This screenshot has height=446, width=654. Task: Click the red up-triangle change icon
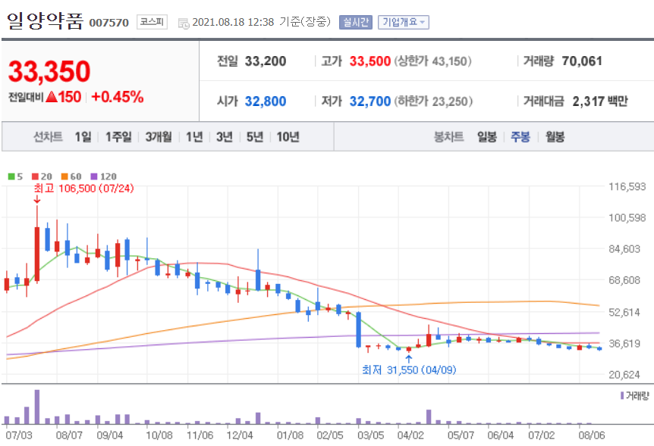point(52,97)
